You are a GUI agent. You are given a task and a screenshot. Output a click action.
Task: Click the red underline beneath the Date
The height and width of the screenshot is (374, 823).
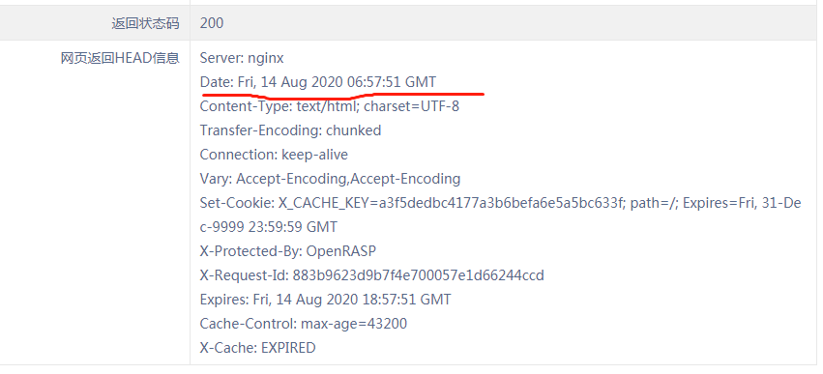(342, 96)
